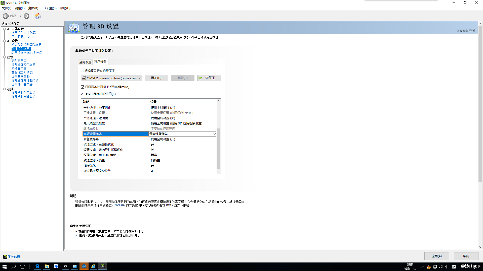The image size is (483, 271).
Task: Click the Forward arrow navigation icon
Action: [26, 16]
